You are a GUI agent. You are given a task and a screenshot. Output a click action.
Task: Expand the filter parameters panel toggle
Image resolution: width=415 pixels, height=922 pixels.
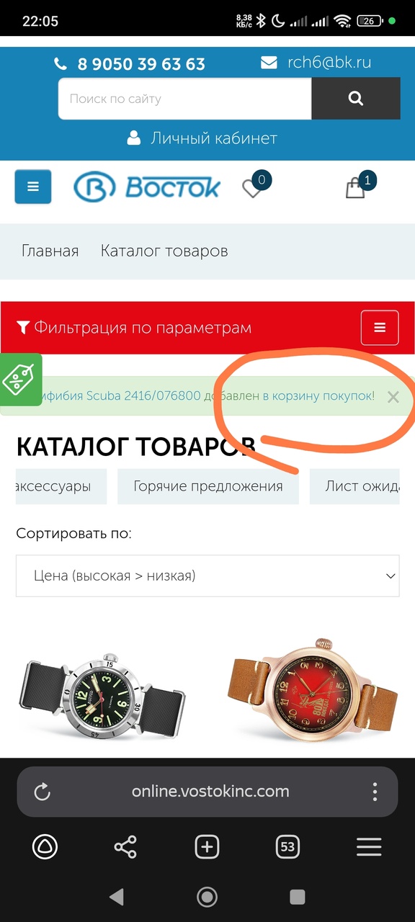[x=380, y=328]
